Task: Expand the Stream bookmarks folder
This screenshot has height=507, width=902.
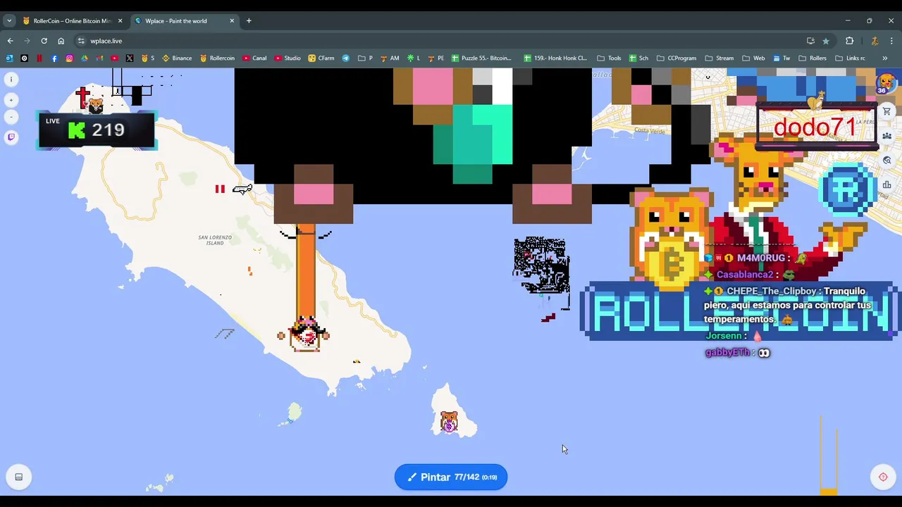Action: (x=719, y=58)
